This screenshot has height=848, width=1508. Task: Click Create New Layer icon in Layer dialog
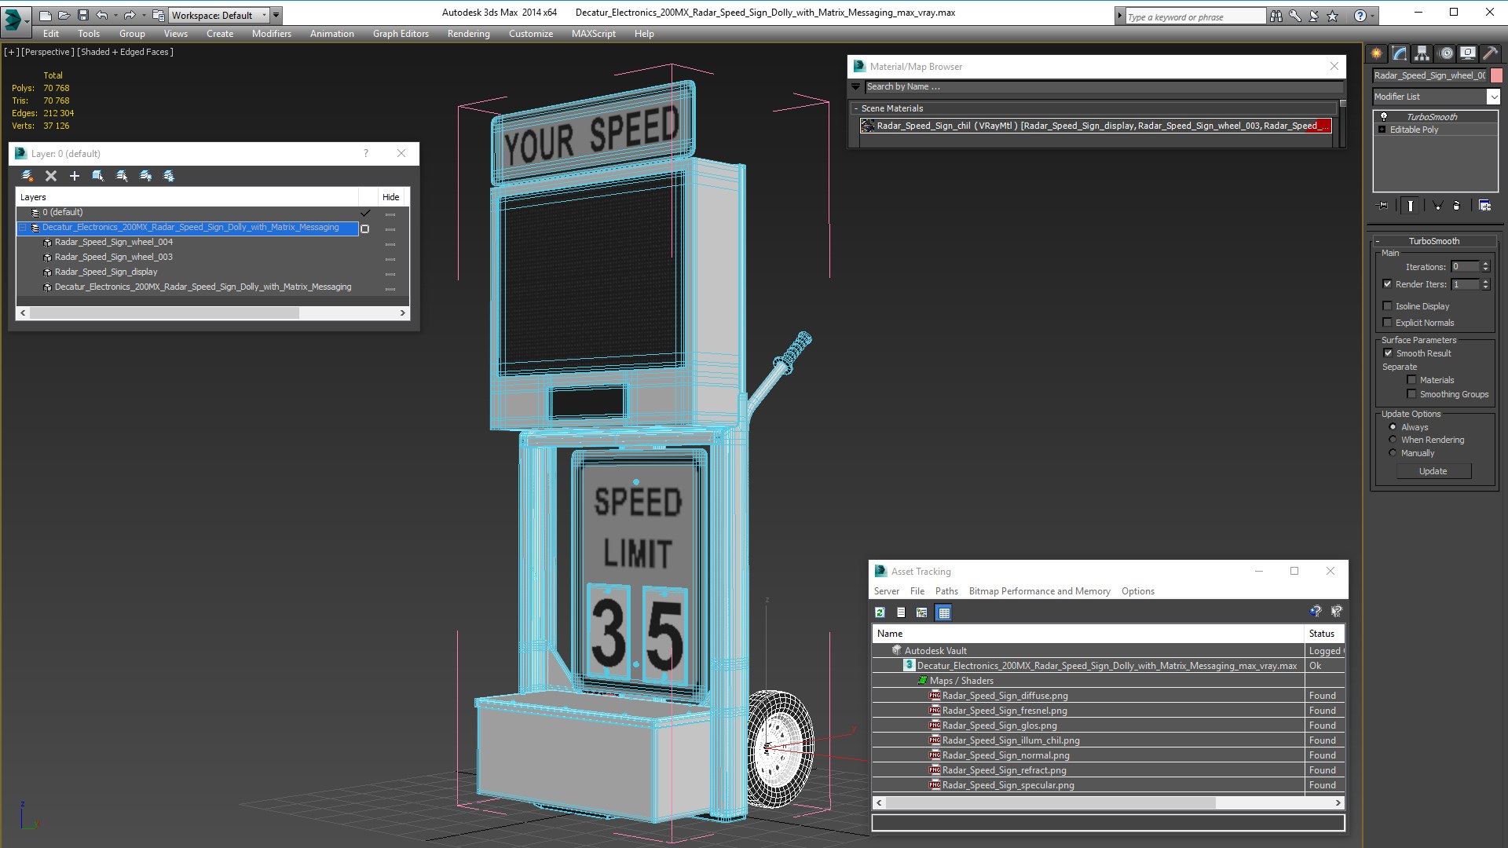[27, 176]
